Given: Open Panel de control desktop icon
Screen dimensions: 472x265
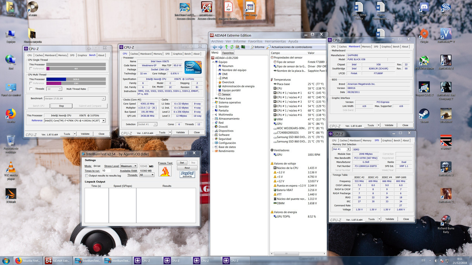Looking at the screenshot, I should point(11,90).
